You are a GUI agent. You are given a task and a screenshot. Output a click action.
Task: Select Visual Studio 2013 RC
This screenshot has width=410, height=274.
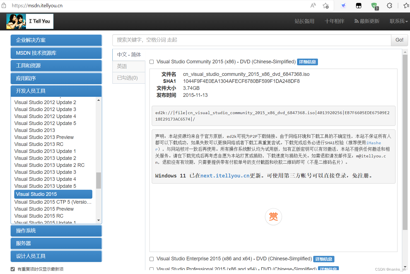point(39,144)
